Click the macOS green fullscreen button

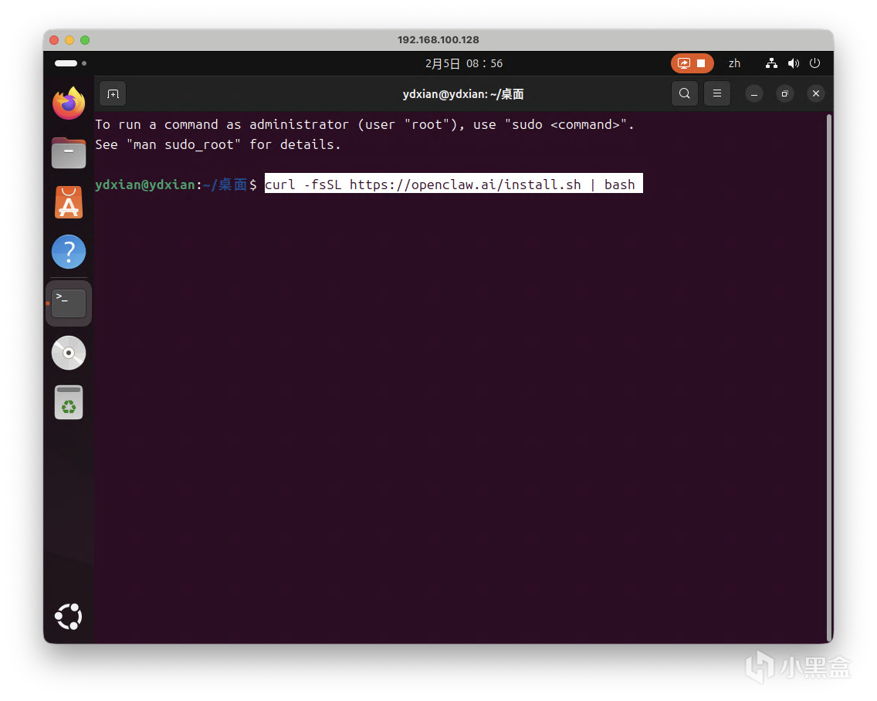85,39
